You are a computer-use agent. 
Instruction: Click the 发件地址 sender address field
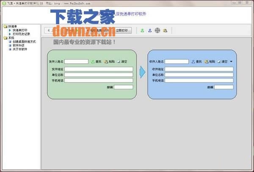(99, 69)
